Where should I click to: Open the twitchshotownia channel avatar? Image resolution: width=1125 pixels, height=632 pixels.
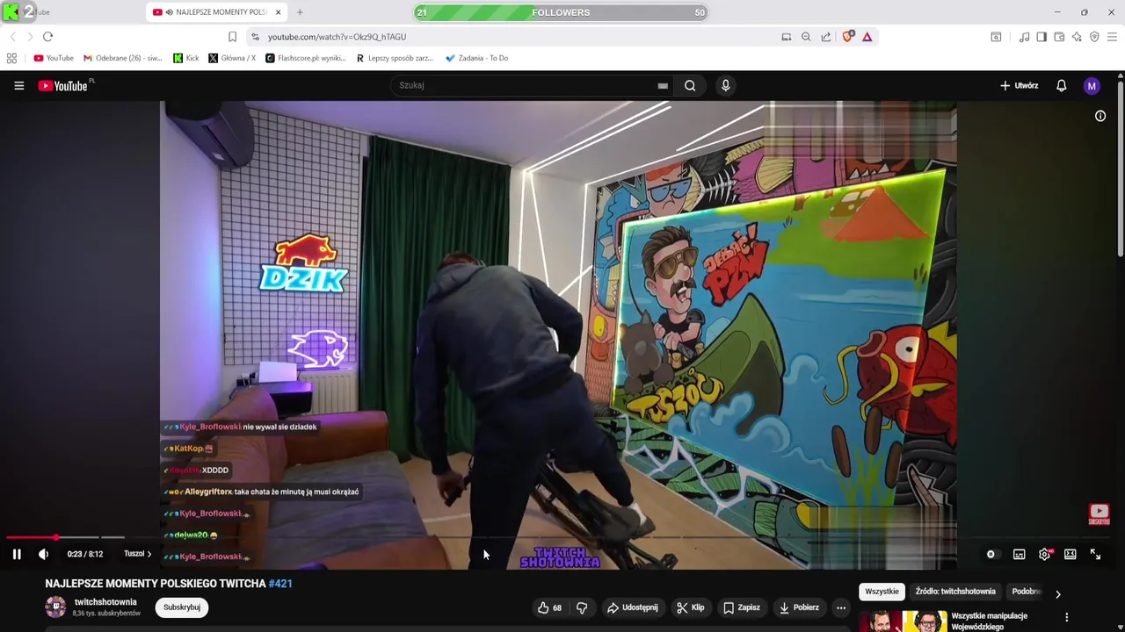point(55,607)
